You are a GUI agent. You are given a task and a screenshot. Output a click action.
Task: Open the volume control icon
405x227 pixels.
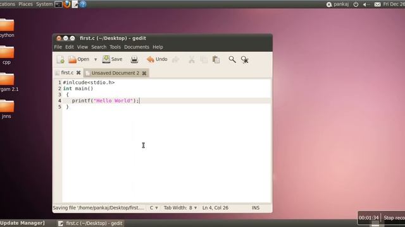pos(366,4)
